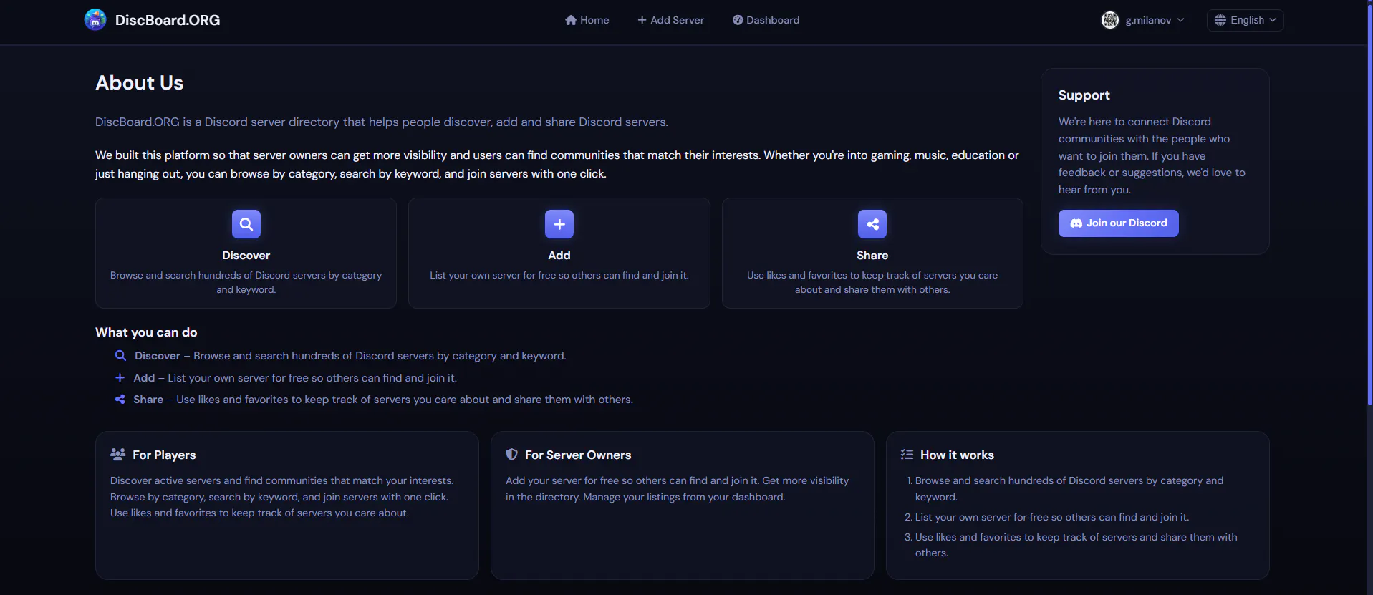This screenshot has height=595, width=1373.
Task: Click the Support text 'We're here to connect Discord'
Action: coord(1152,156)
